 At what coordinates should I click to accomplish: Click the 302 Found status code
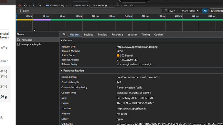click(126, 56)
